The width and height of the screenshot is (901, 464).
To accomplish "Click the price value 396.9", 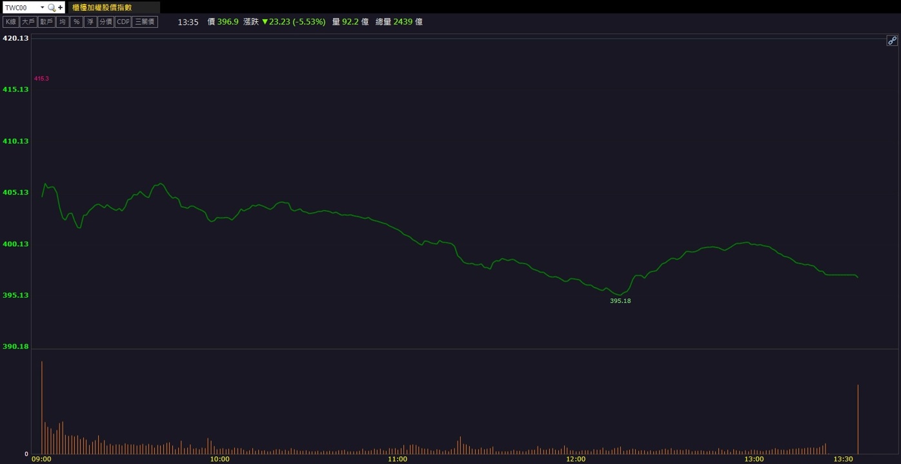I will [x=228, y=22].
